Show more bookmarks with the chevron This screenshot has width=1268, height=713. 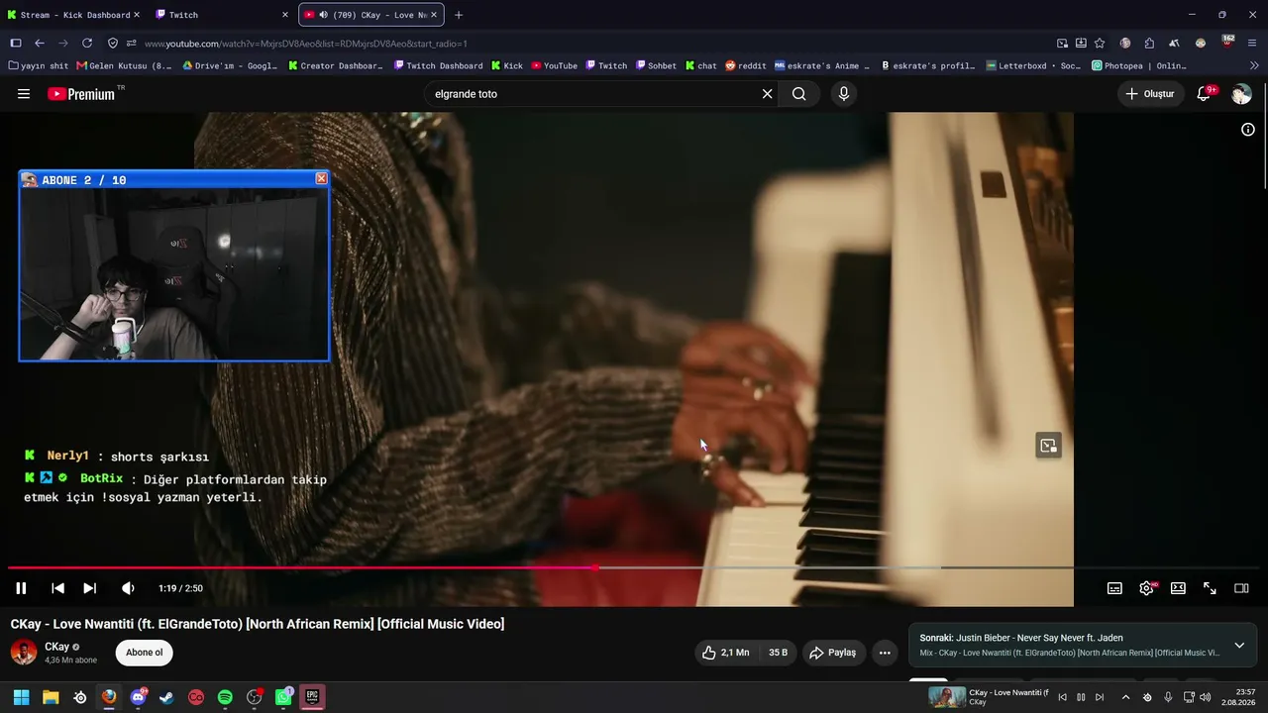click(1254, 66)
